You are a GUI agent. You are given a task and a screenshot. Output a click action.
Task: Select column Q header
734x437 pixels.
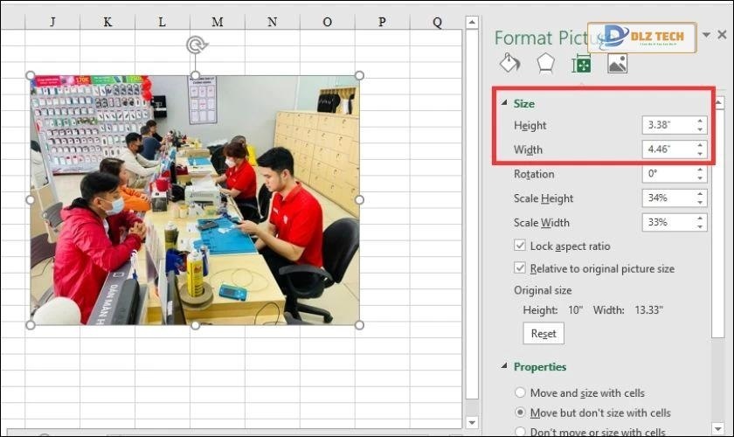point(436,22)
